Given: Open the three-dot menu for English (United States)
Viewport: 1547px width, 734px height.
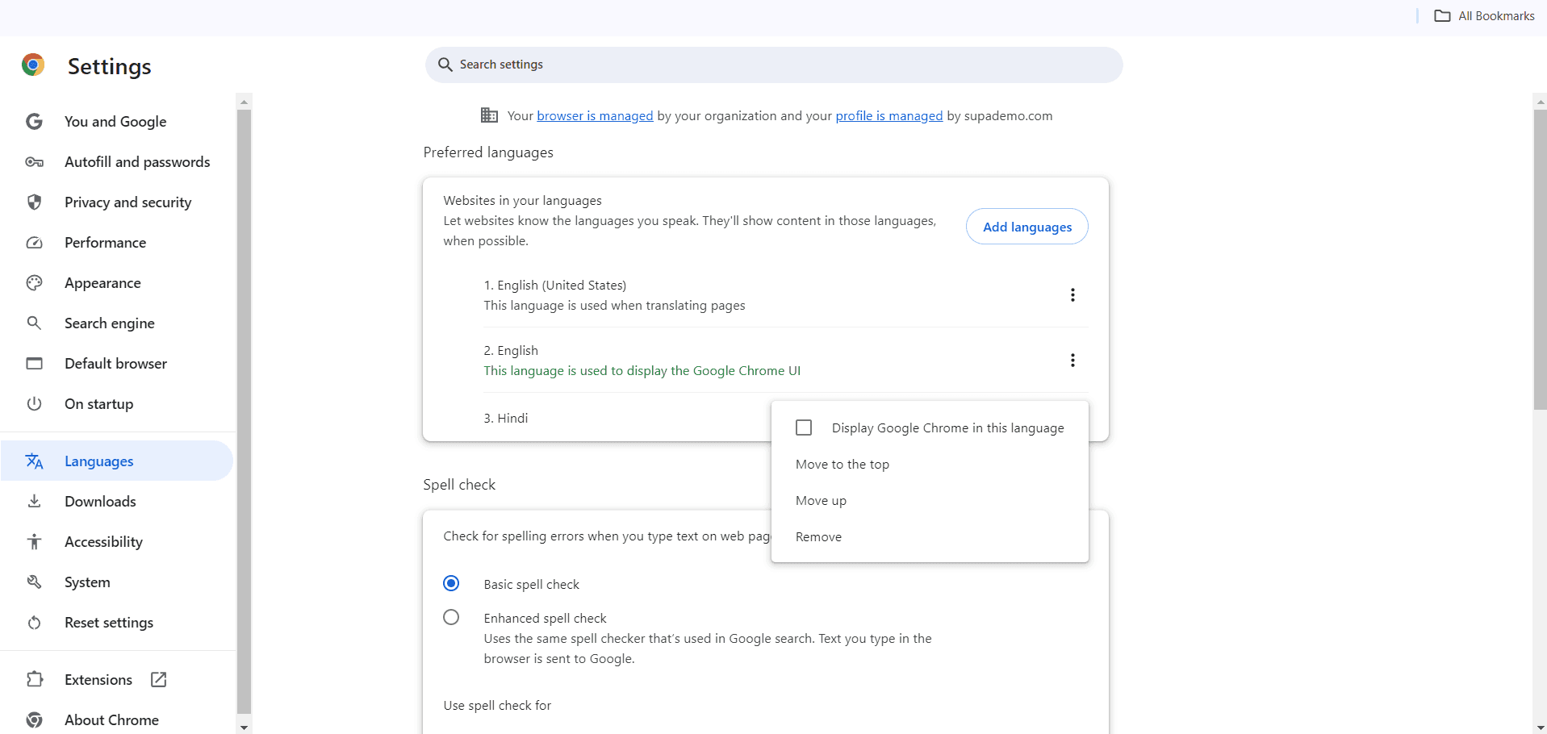Looking at the screenshot, I should [x=1072, y=294].
